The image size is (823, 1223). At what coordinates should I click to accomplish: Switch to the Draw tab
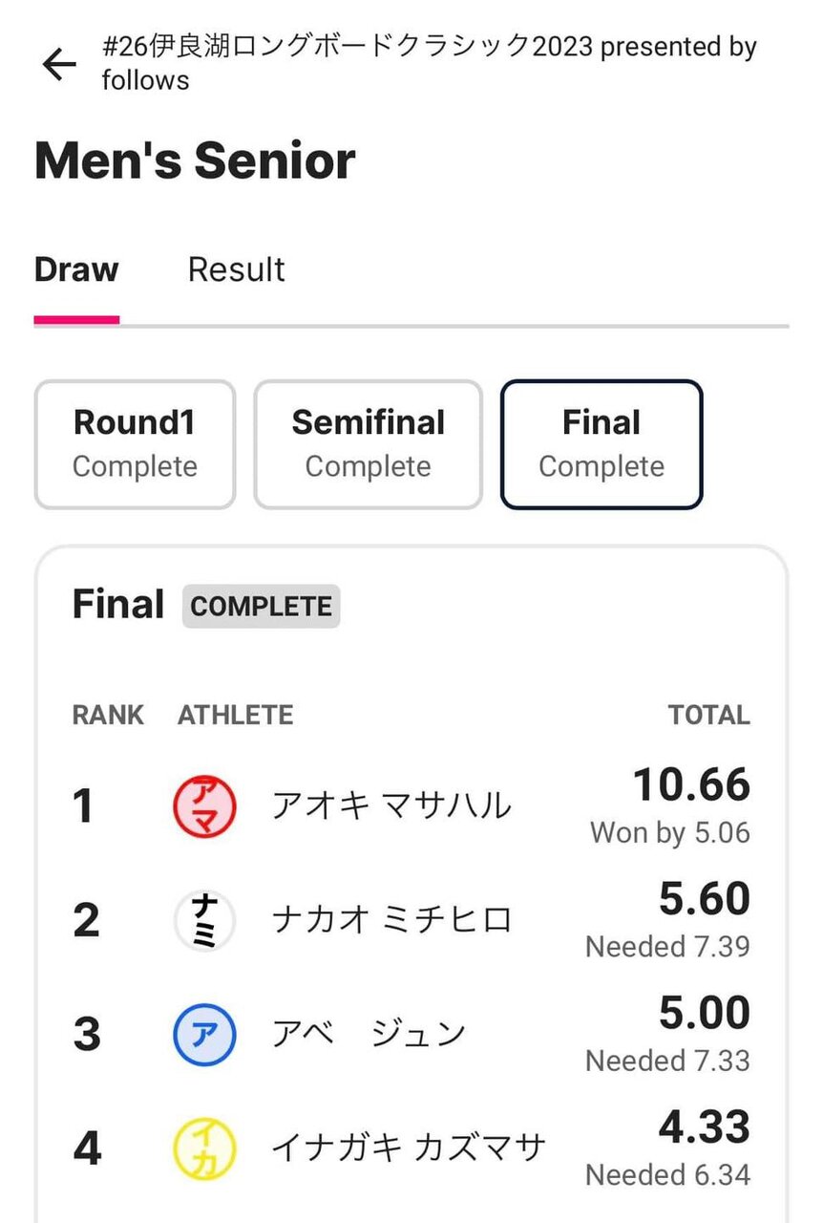click(x=76, y=269)
